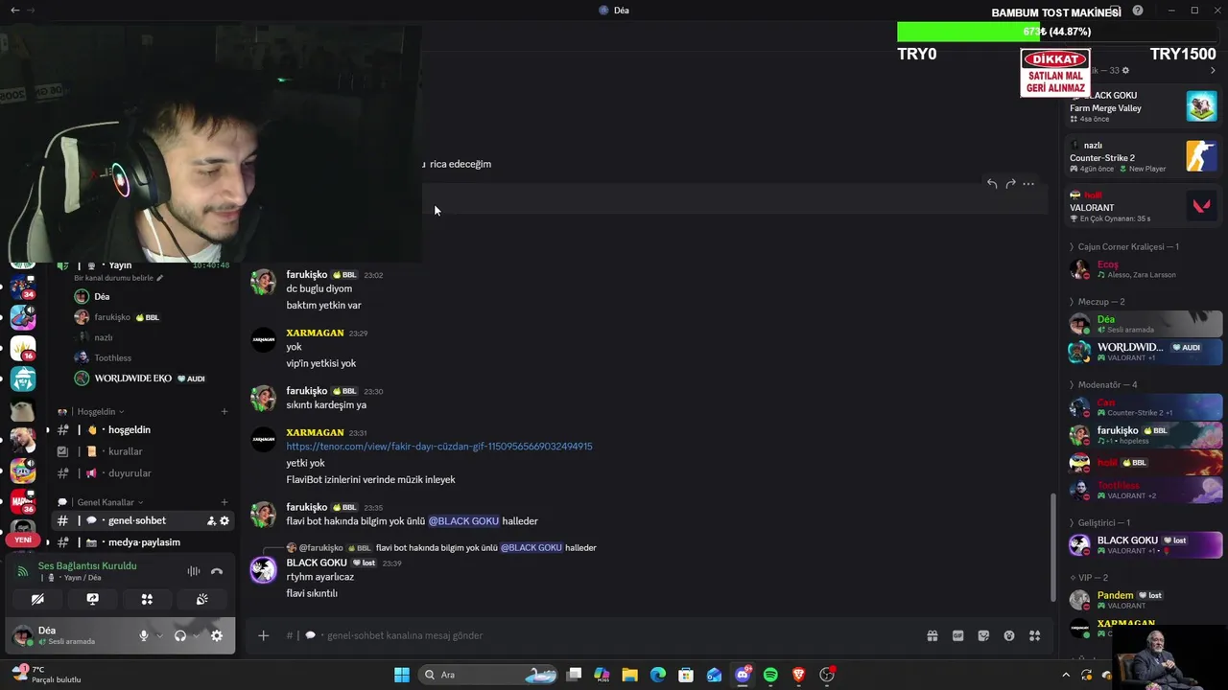Screen dimensions: 1228x690
Task: Open Spotify from the taskbar
Action: click(770, 675)
